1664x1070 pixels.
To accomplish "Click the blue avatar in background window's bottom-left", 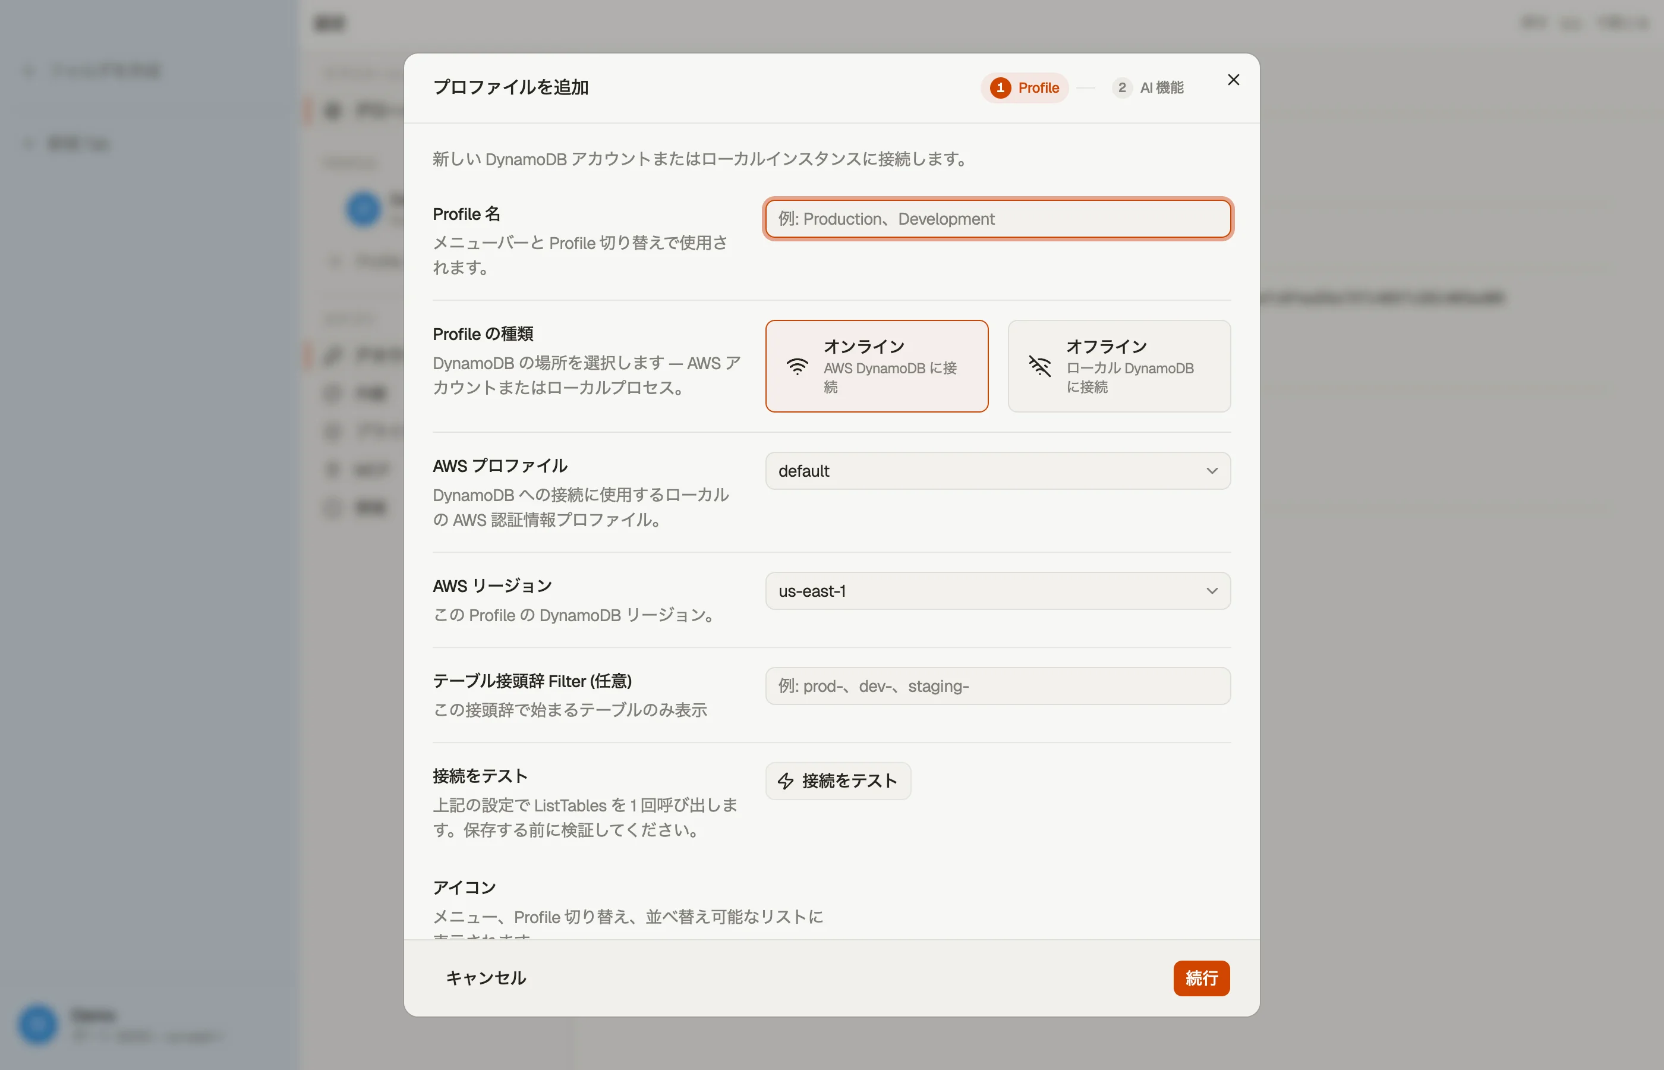I will point(38,1024).
